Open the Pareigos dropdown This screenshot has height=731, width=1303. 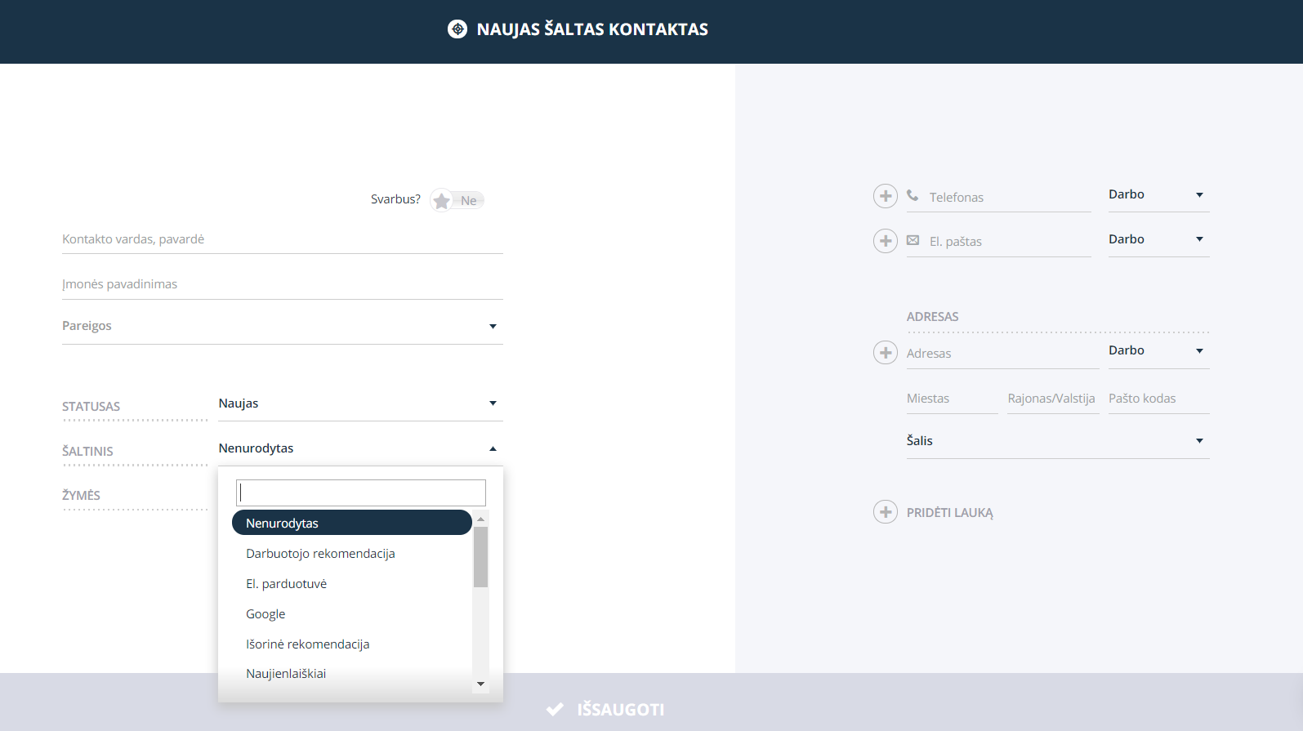tap(283, 326)
